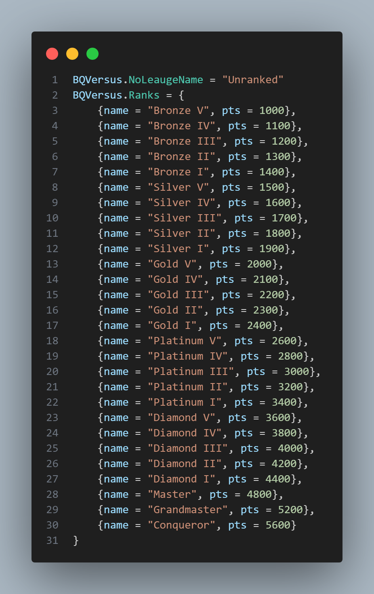Click the "Grandmaster" string
Viewport: 374px width, 594px height.
coord(188,510)
